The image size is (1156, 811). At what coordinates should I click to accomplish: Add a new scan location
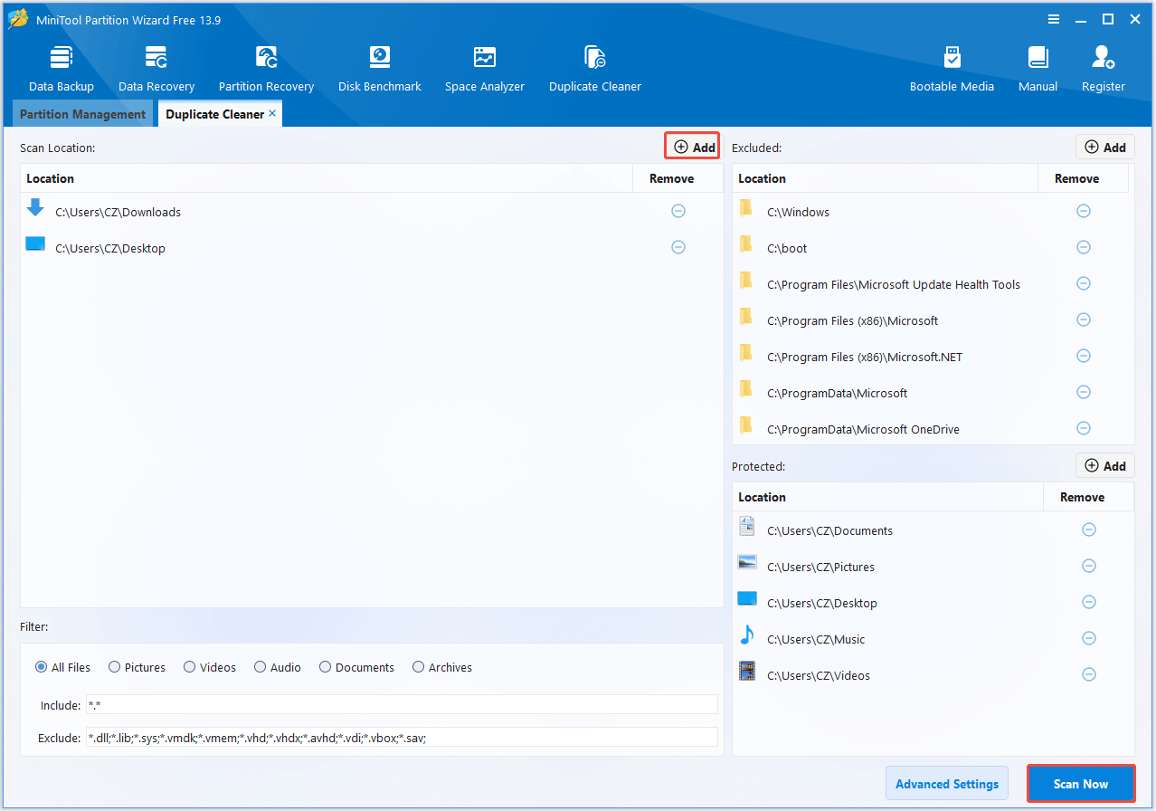coord(695,147)
